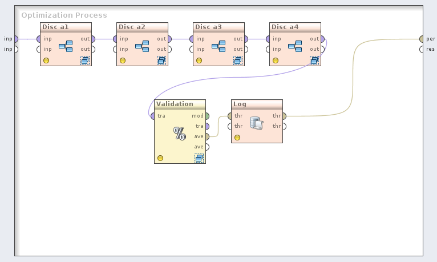437x262 pixels.
Task: Click the Disc a4 discretize operator icon
Action: coord(295,46)
